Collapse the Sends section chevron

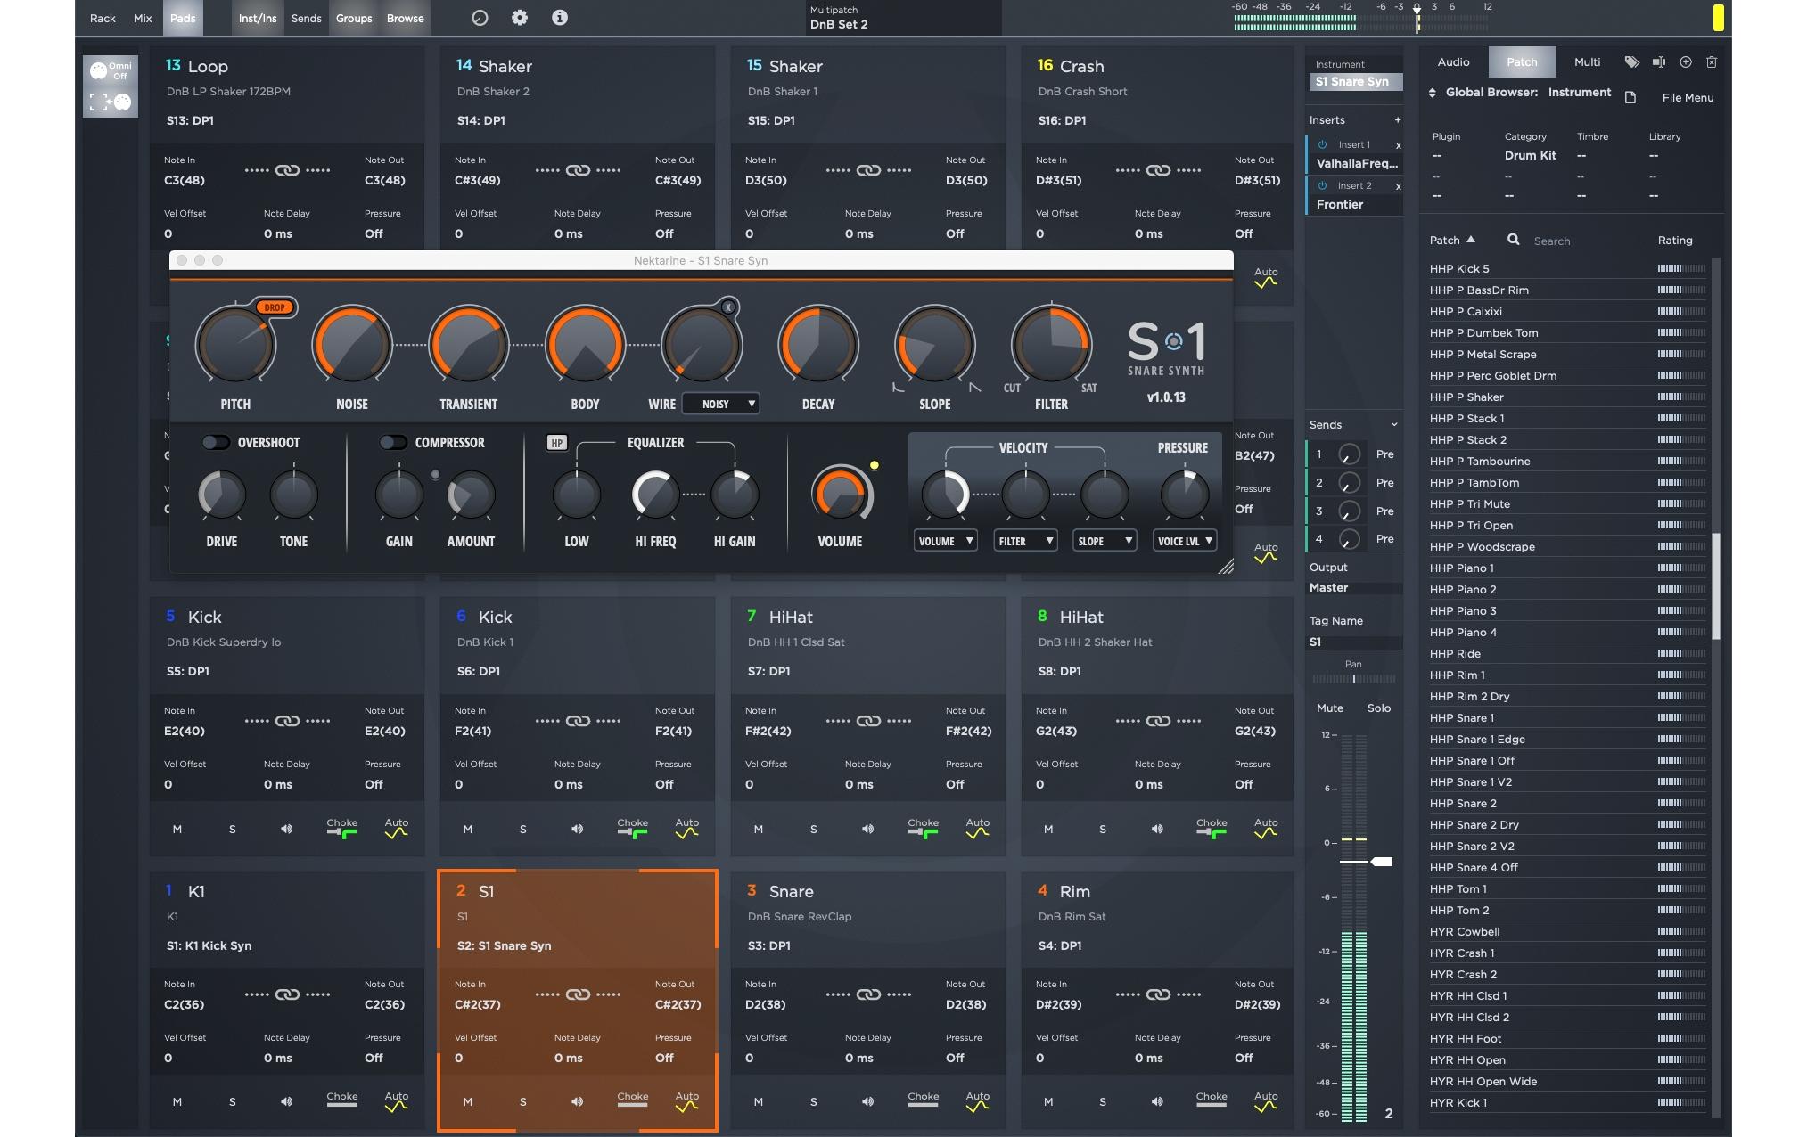click(1394, 425)
